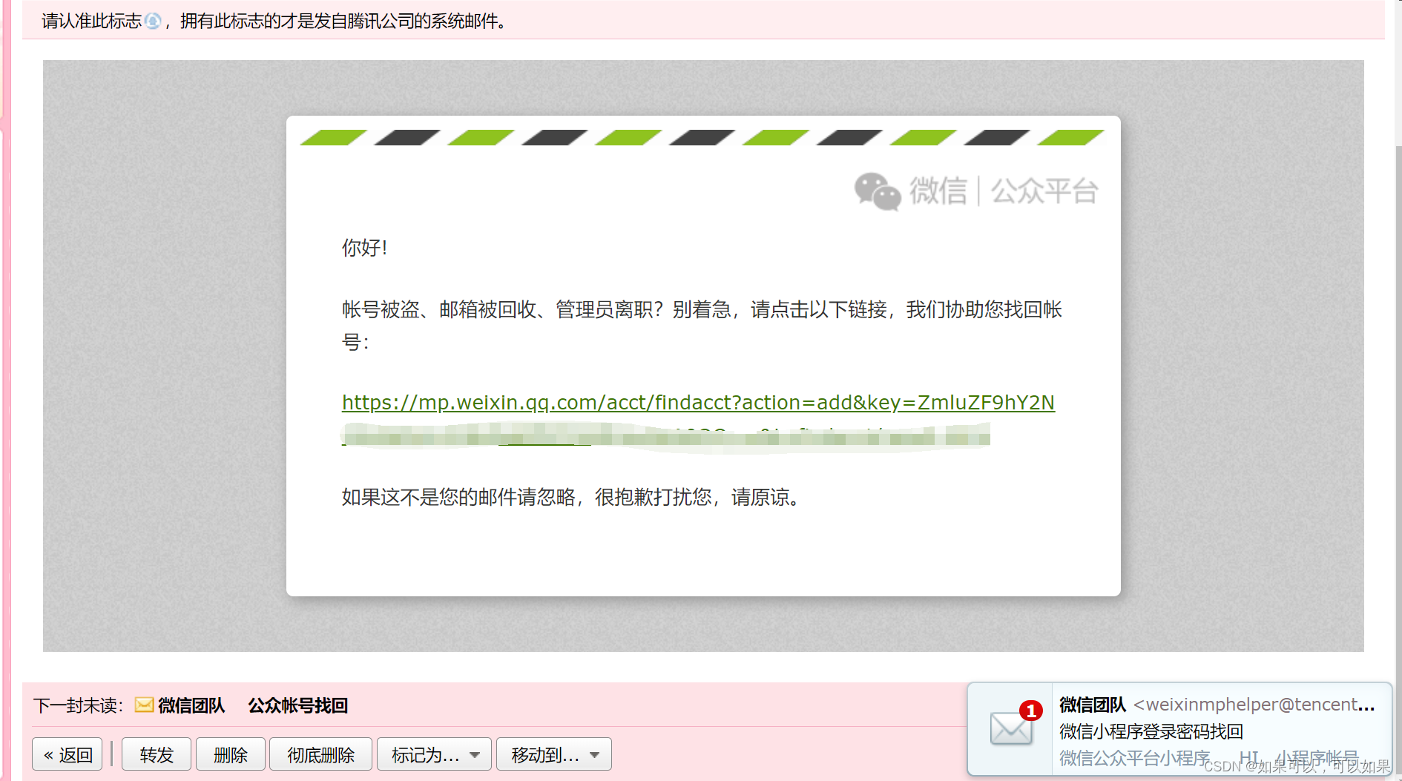Viewport: 1402px width, 781px height.
Task: Click the 删除 button to delete the email
Action: click(231, 754)
